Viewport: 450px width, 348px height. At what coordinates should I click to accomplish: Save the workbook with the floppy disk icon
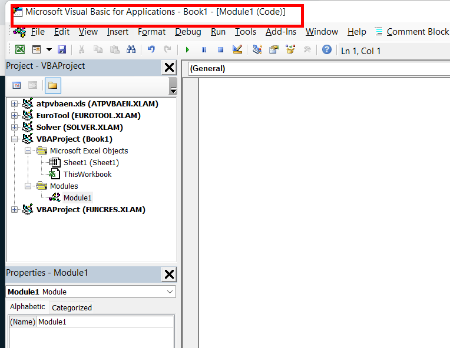point(62,50)
